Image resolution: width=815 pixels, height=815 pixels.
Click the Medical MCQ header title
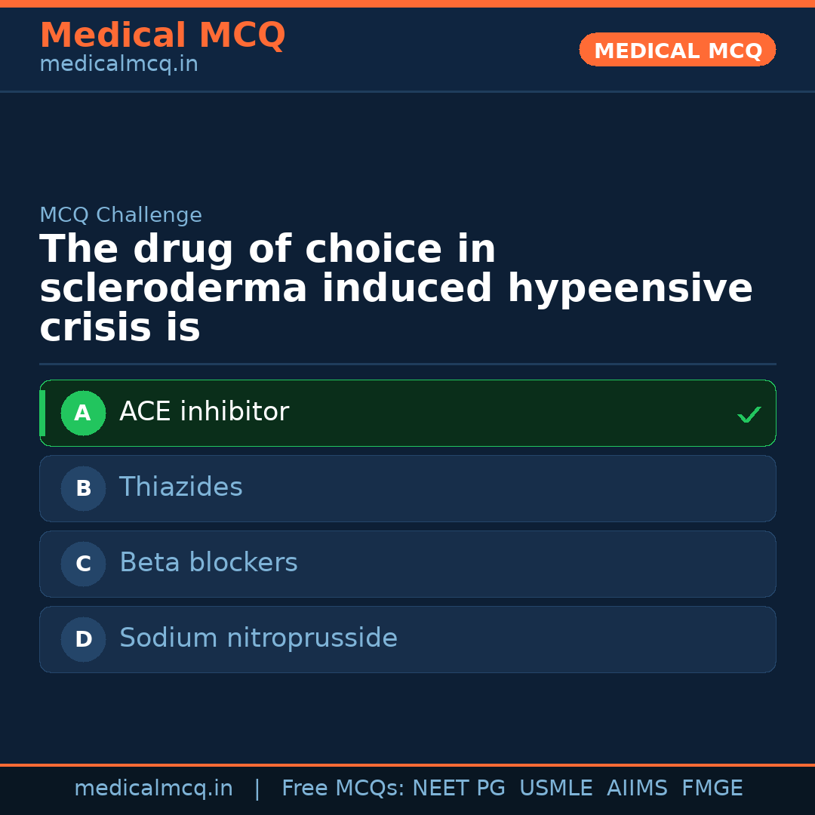click(x=162, y=35)
